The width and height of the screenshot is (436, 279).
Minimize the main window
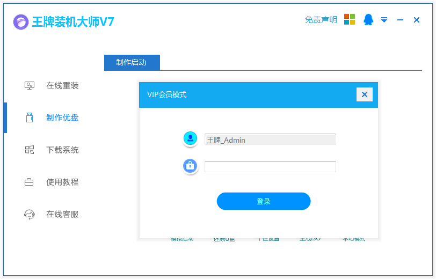(x=400, y=20)
